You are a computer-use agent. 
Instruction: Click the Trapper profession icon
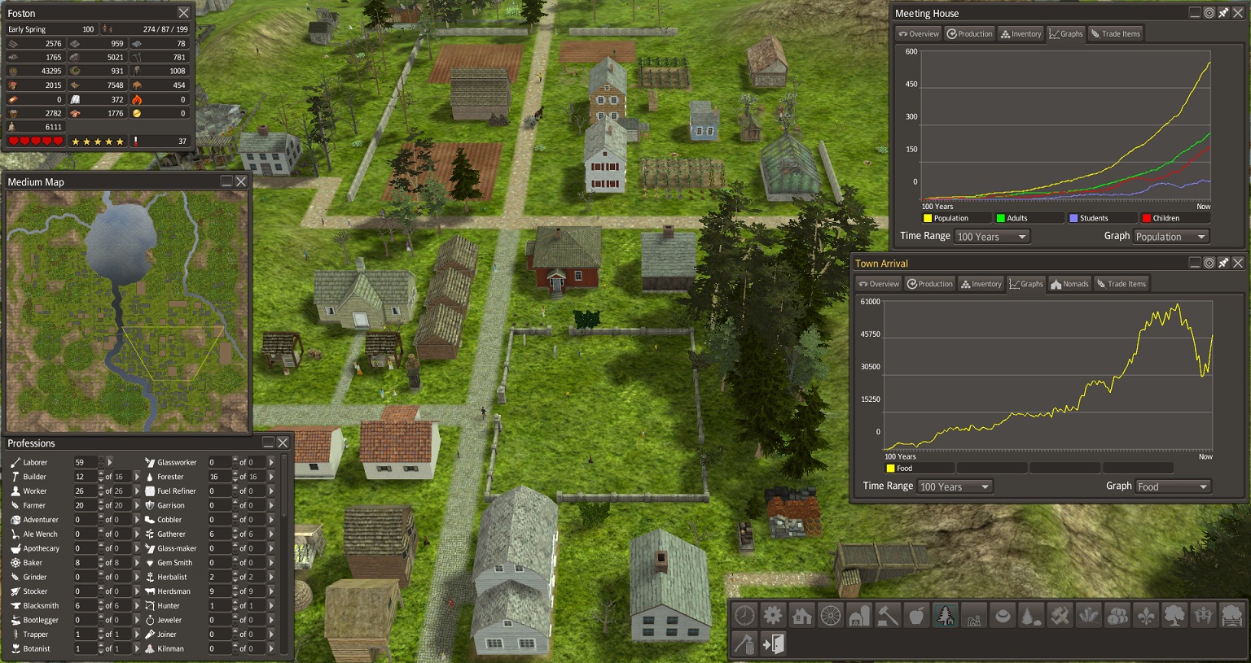[x=15, y=635]
